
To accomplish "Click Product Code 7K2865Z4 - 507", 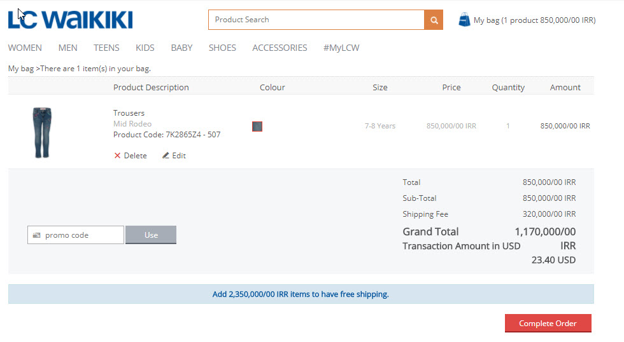I will [x=167, y=135].
